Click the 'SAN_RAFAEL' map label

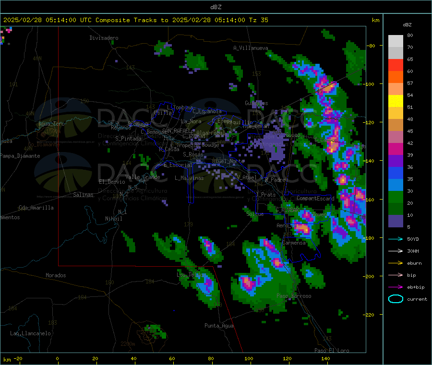pos(176,131)
